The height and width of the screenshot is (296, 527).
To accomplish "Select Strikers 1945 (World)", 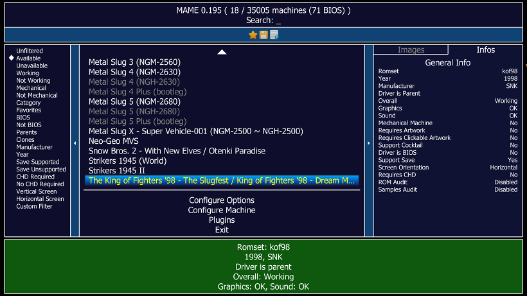I will [127, 161].
